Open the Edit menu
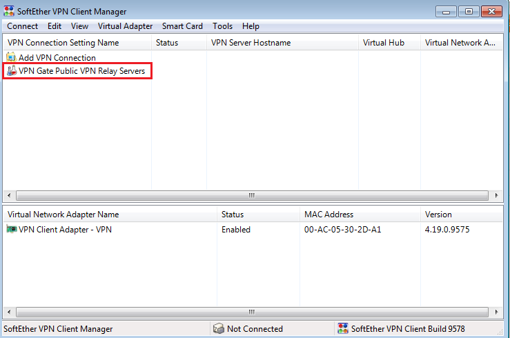 tap(55, 26)
